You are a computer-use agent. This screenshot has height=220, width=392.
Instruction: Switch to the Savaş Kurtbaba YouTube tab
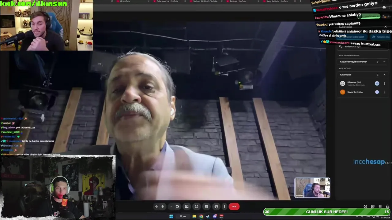pyautogui.click(x=277, y=1)
